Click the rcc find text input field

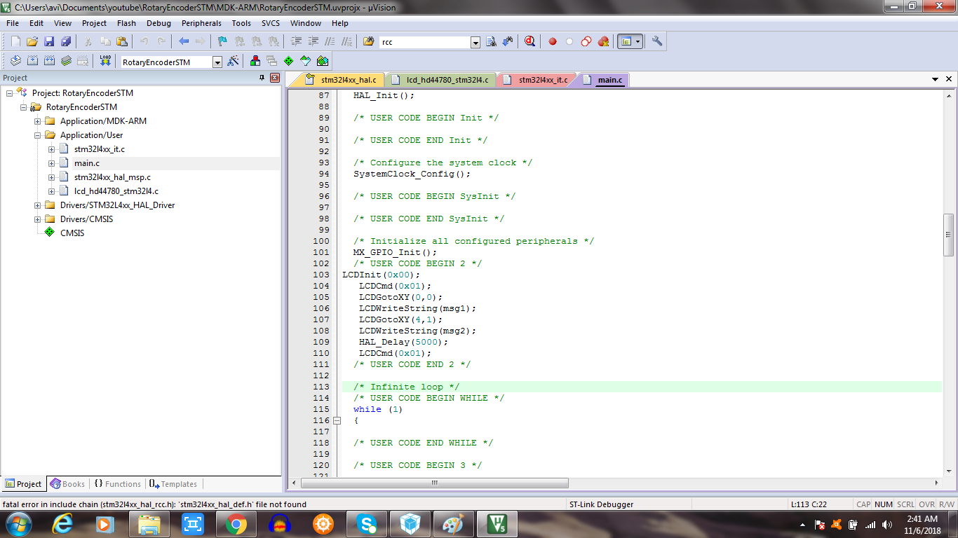pos(424,42)
